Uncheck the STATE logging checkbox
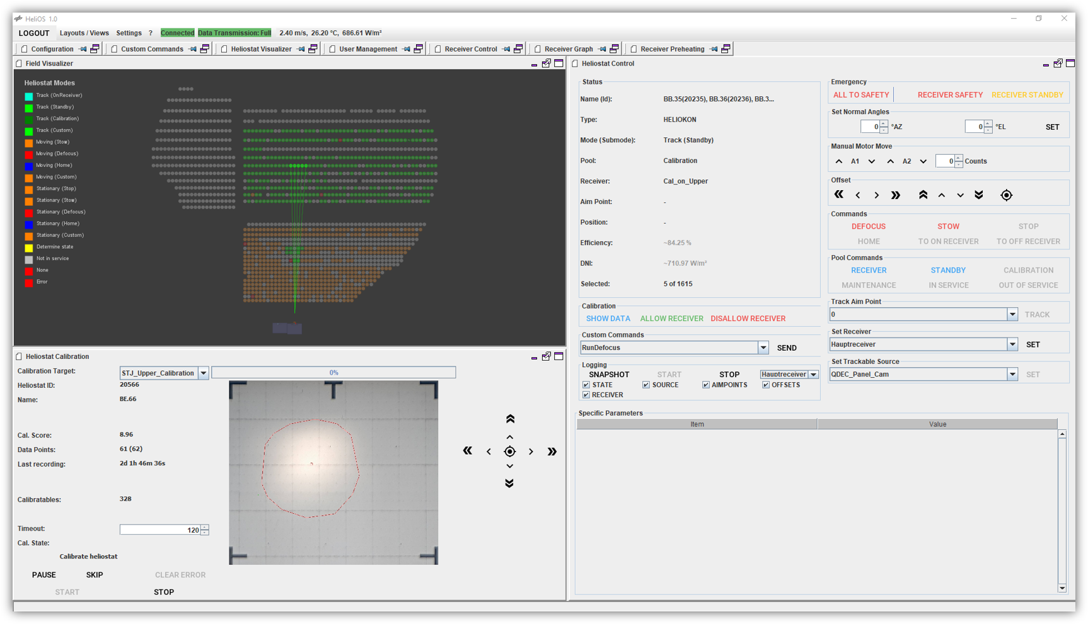The image size is (1088, 624). 586,385
